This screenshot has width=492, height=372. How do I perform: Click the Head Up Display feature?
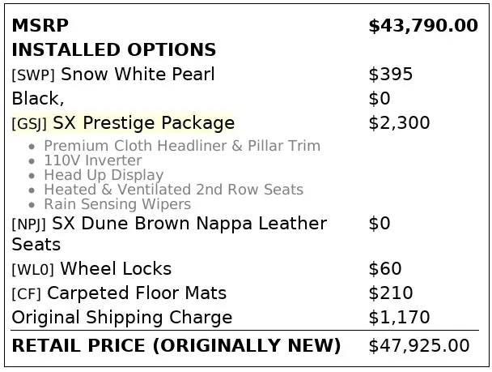[x=104, y=175]
